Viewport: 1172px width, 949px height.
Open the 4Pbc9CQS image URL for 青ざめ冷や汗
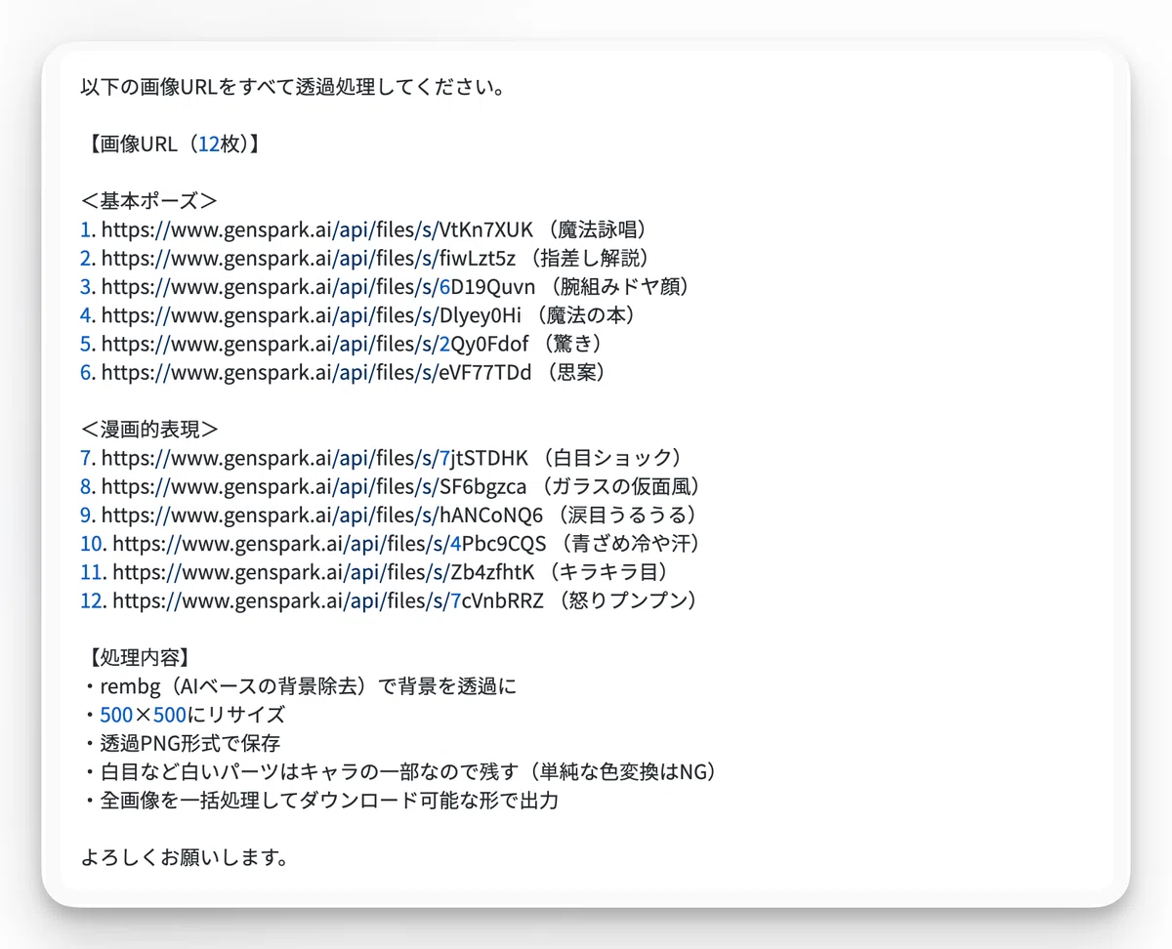330,542
